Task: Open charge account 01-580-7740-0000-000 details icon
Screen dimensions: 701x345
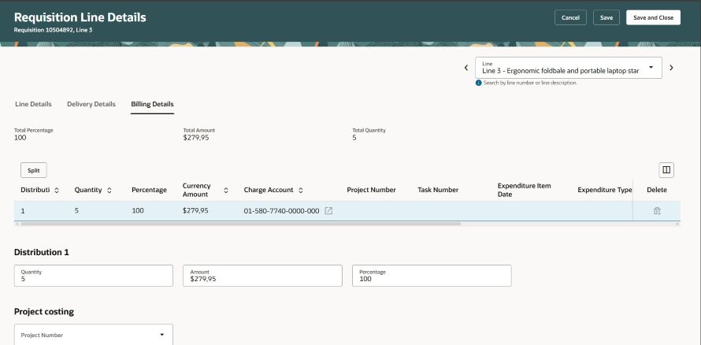Action: click(x=328, y=211)
